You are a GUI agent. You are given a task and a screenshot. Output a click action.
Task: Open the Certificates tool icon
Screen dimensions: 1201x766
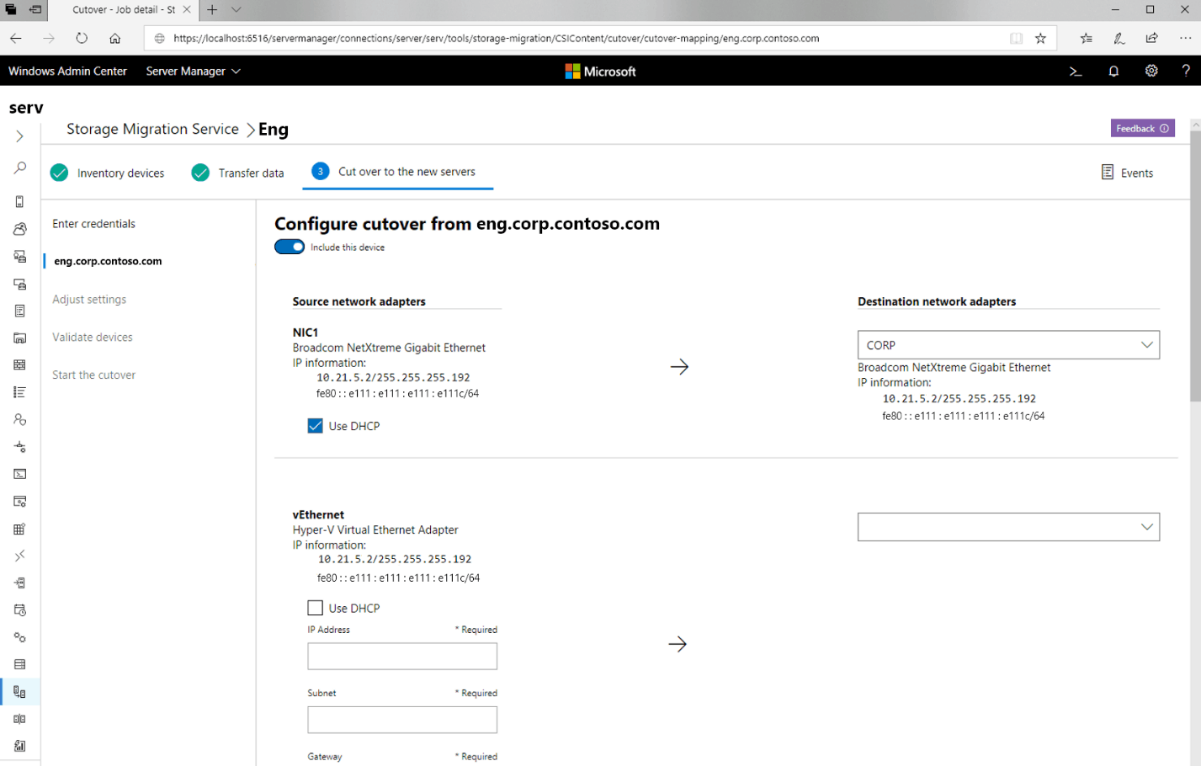19,257
